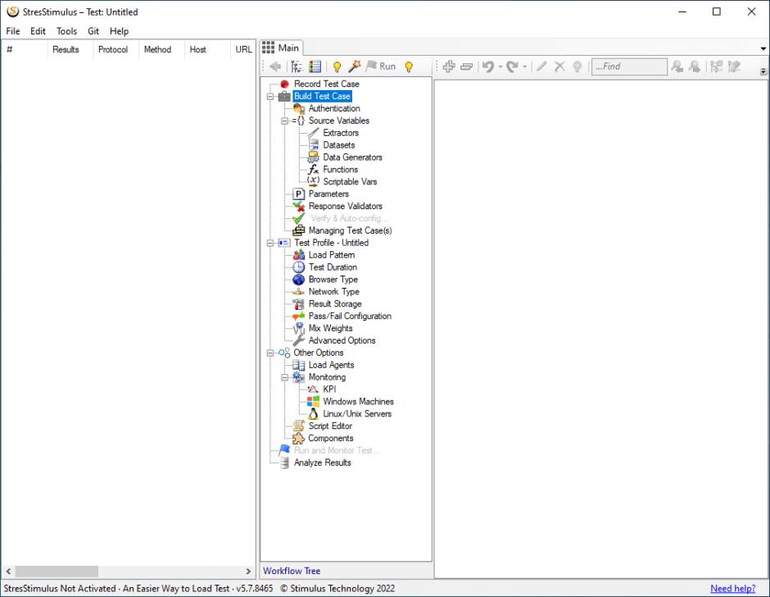Image resolution: width=770 pixels, height=597 pixels.
Task: Open the Edit menu
Action: pyautogui.click(x=38, y=31)
